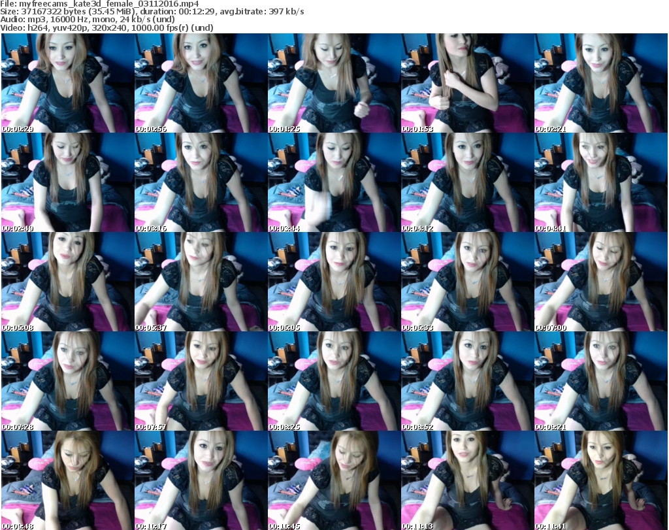
Task: Select the thumbnail frame stamped 00:07:57
Action: [x=201, y=381]
